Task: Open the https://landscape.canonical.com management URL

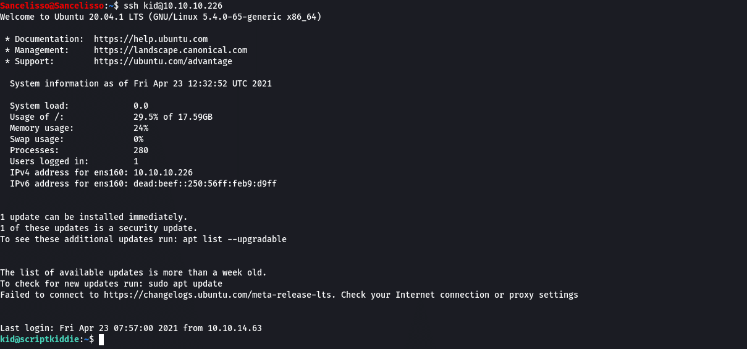Action: pyautogui.click(x=171, y=50)
